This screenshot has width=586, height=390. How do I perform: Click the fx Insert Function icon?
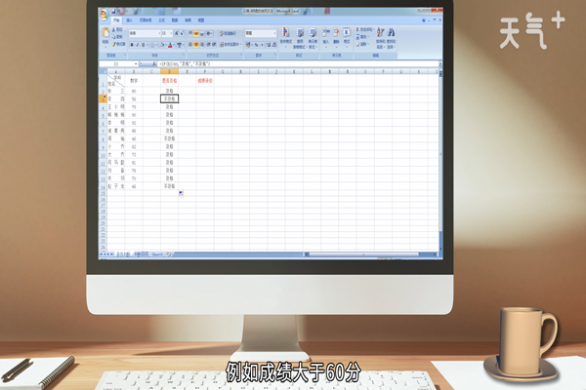[153, 63]
